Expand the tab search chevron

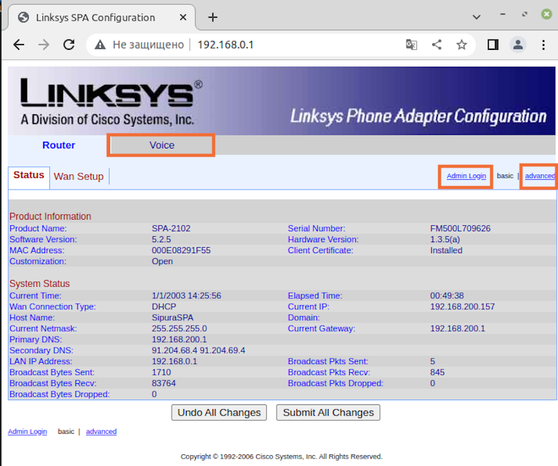click(x=477, y=16)
